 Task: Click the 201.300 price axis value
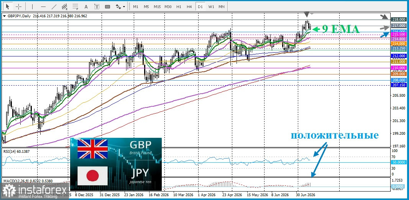point(398,121)
